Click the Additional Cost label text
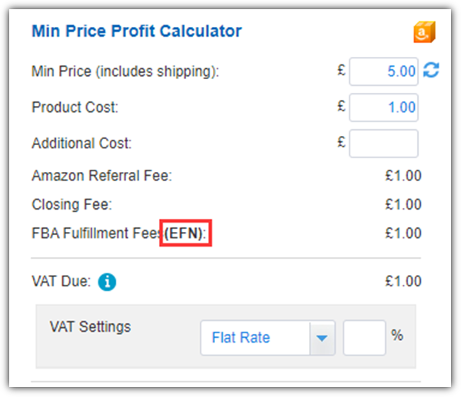The image size is (461, 397). click(81, 144)
